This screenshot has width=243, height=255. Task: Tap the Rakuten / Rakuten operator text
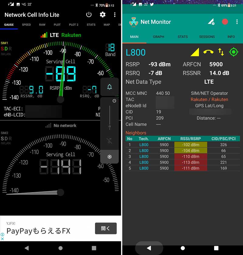click(x=209, y=99)
